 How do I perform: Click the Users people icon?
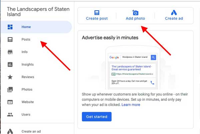coord(10,114)
